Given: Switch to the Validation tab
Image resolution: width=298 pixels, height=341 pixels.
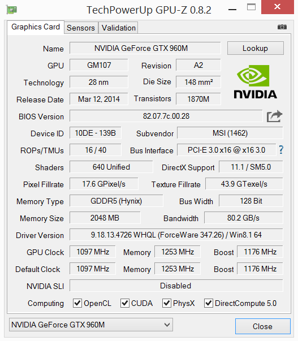Looking at the screenshot, I should tap(118, 28).
